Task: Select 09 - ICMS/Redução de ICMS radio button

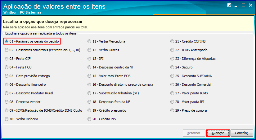Action: (x=43, y=110)
